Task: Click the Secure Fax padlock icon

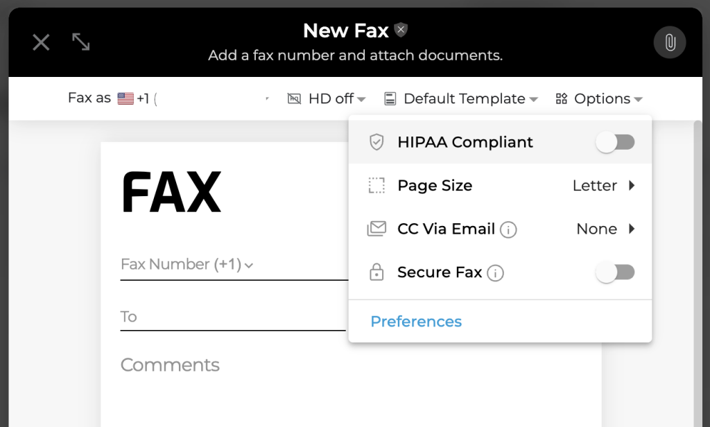Action: point(376,272)
